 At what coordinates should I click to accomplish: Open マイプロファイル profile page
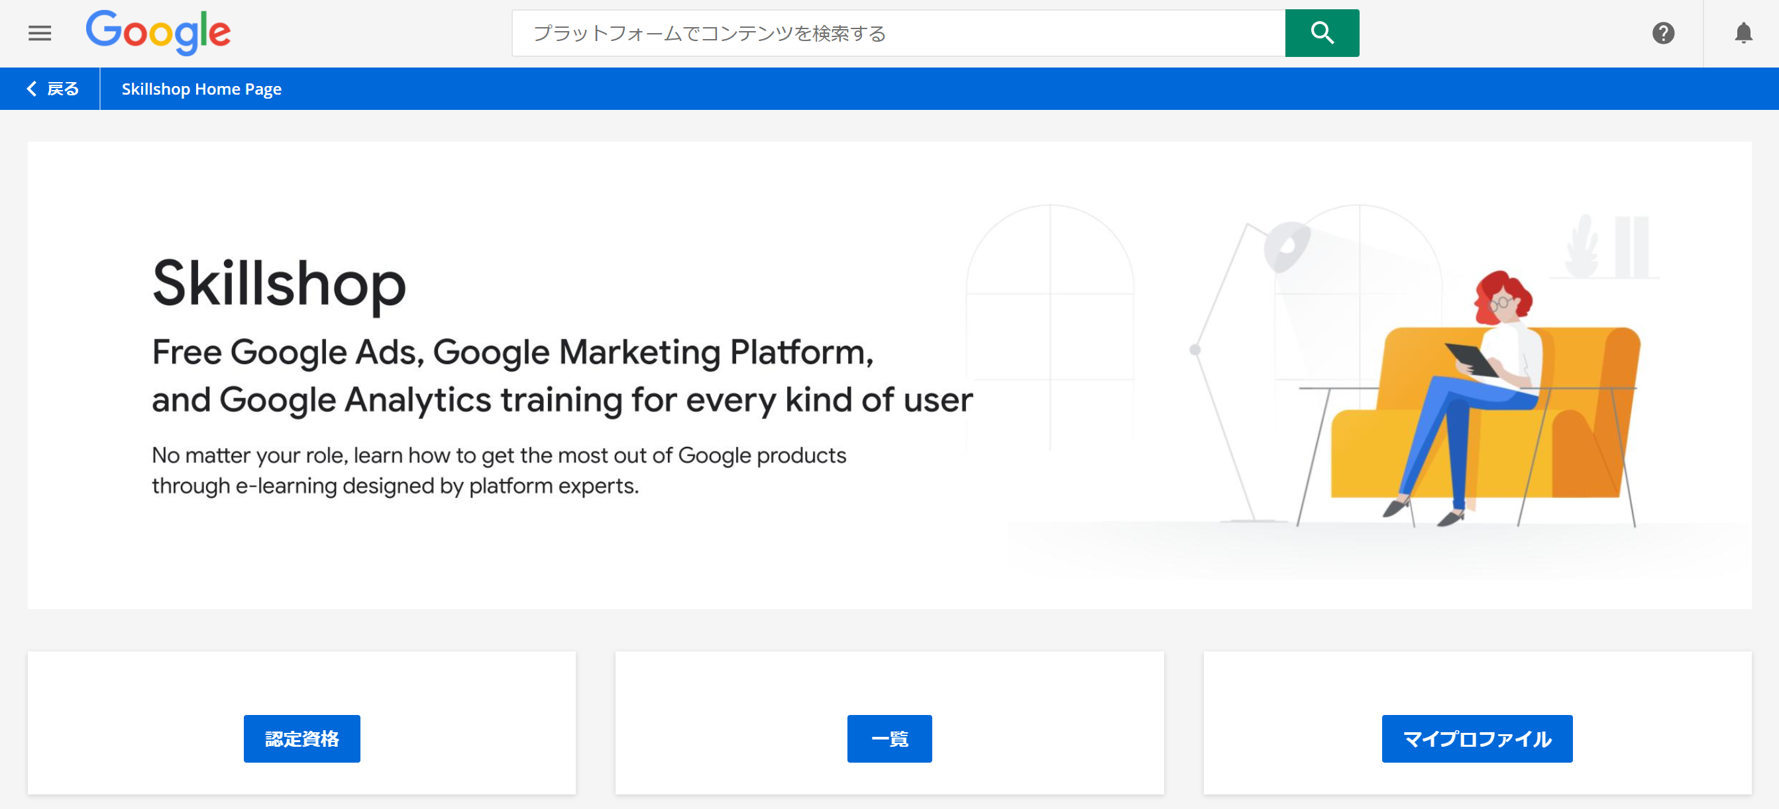[x=1478, y=738]
